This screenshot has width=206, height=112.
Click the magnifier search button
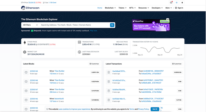point(112,25)
